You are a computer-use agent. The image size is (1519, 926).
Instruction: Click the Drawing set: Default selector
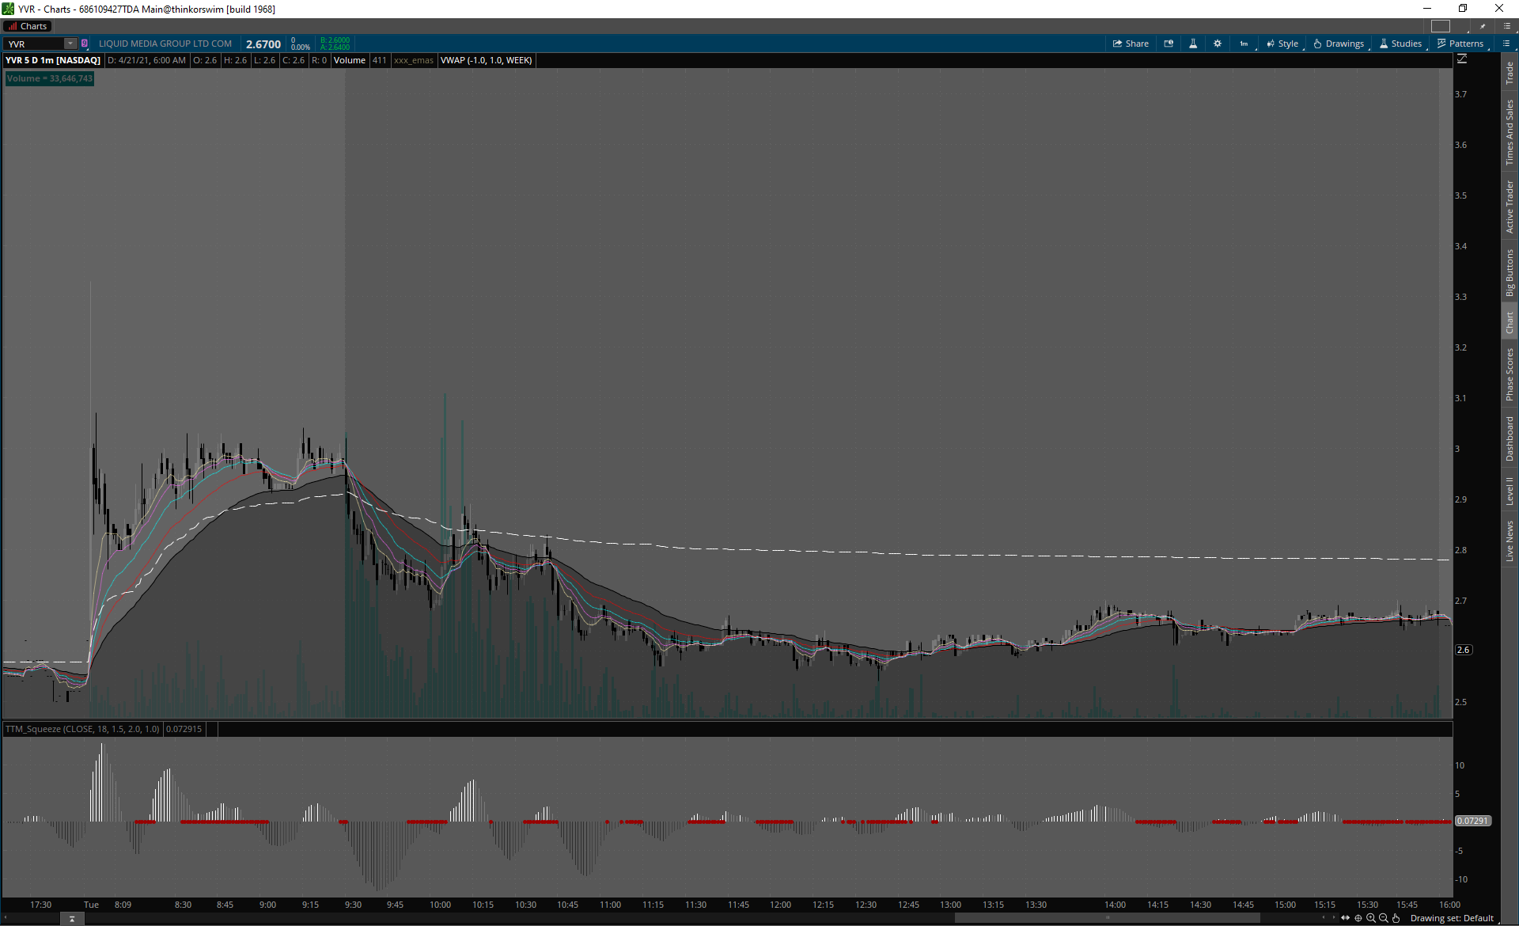tap(1452, 918)
